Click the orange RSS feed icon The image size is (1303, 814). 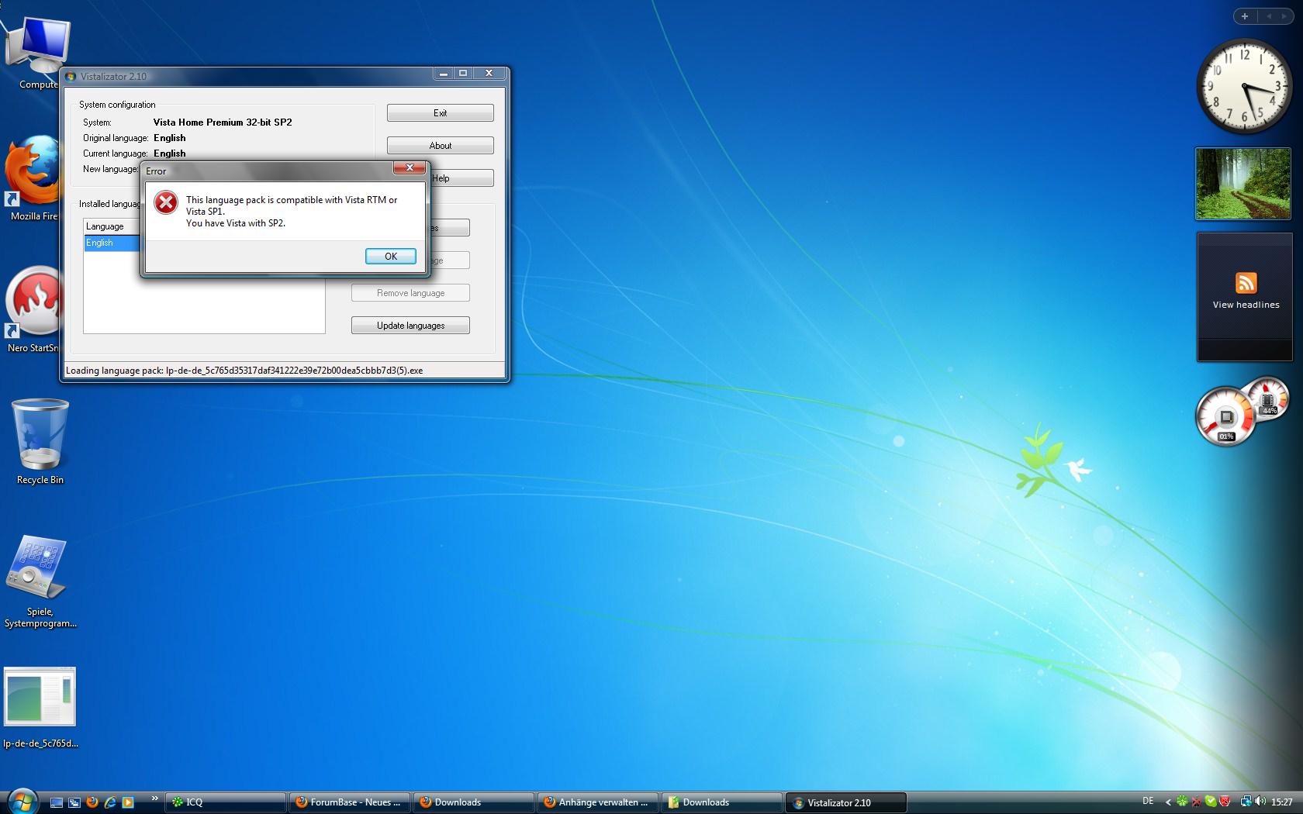point(1246,282)
